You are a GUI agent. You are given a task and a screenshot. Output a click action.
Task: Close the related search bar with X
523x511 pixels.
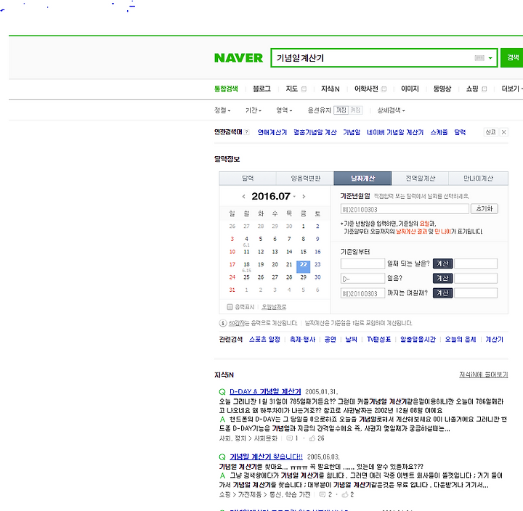(x=503, y=132)
